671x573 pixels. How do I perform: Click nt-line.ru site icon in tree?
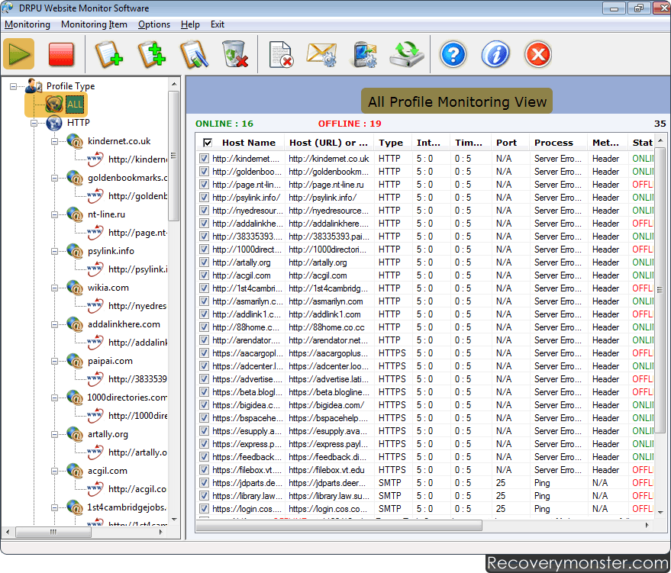[x=75, y=214]
